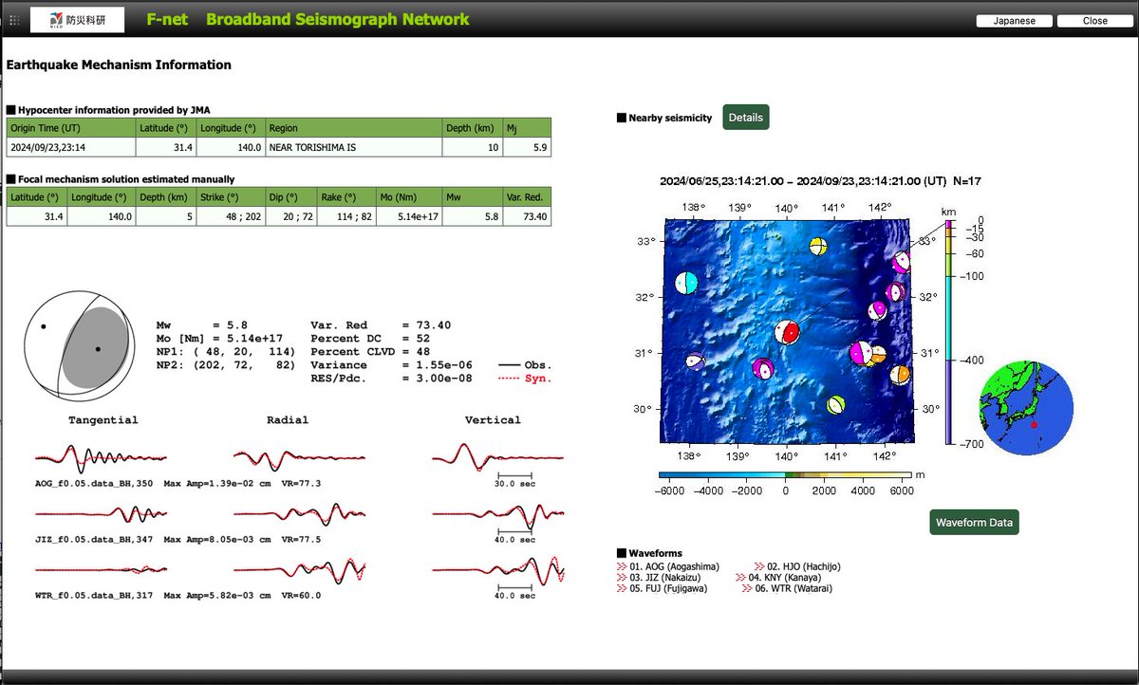
Task: Open waveform 04. KNY (Kanaya)
Action: tap(778, 577)
